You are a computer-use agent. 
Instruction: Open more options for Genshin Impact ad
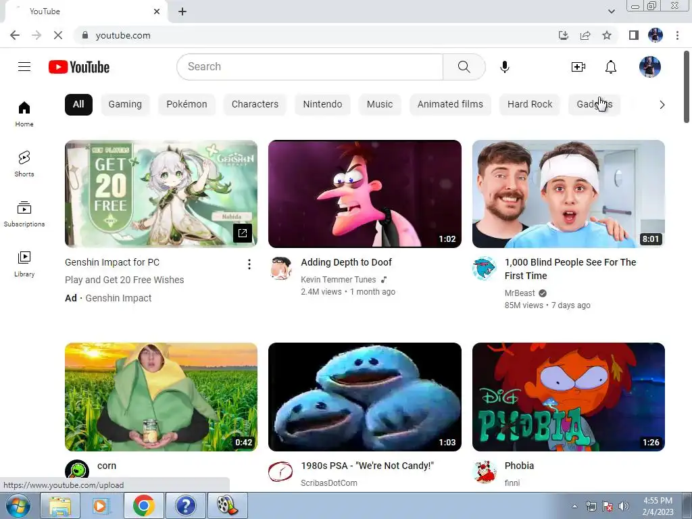click(249, 264)
